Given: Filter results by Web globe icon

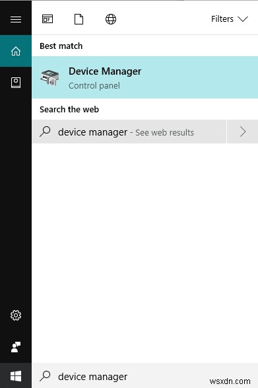Looking at the screenshot, I should [111, 19].
